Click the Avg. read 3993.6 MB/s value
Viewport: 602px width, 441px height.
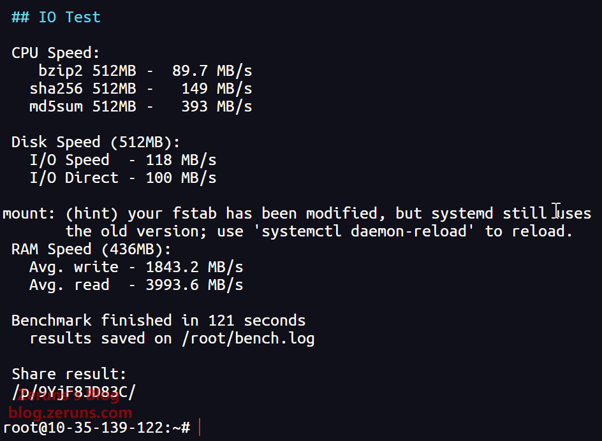tap(195, 285)
